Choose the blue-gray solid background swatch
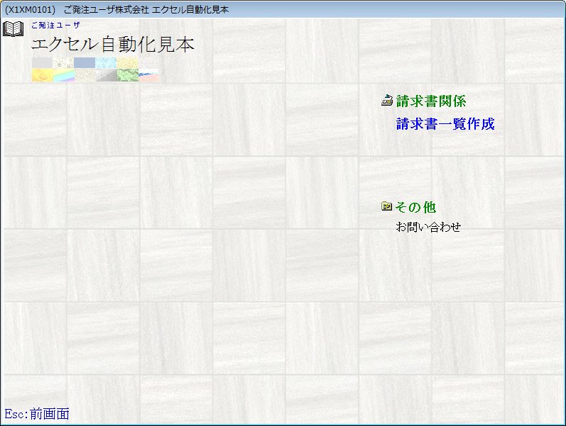The image size is (566, 426). click(85, 62)
